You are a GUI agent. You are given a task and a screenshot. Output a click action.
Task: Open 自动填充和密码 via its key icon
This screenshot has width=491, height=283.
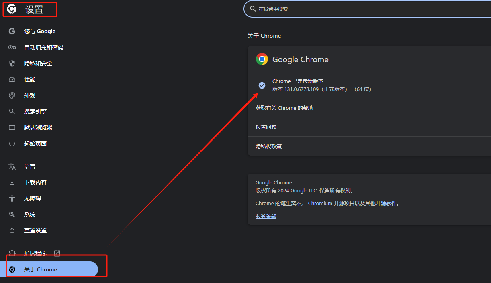pyautogui.click(x=12, y=47)
